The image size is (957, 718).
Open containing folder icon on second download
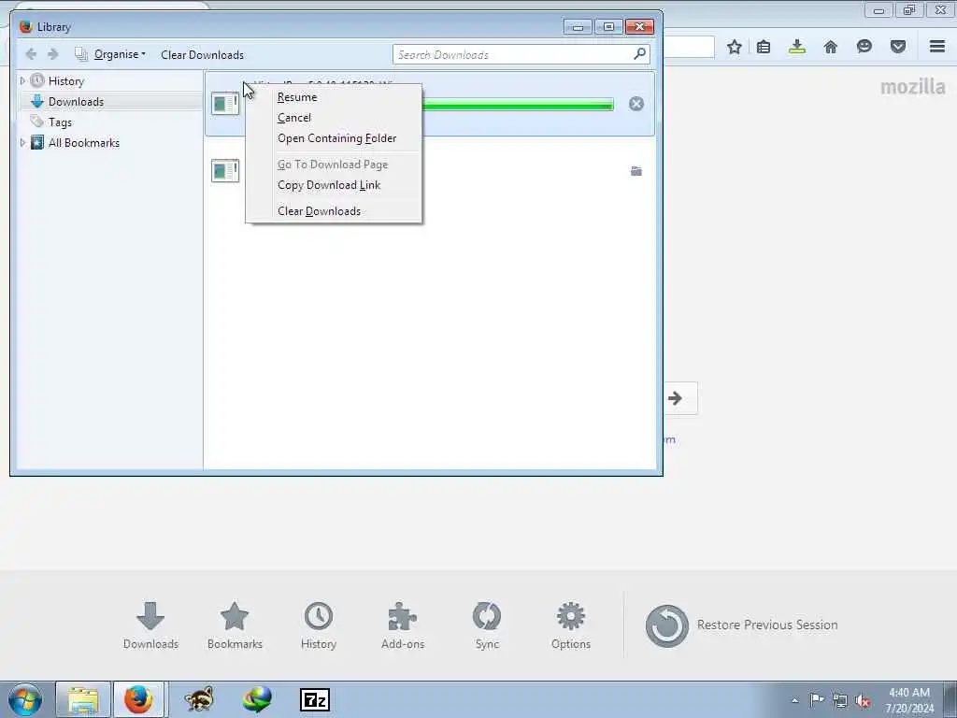click(636, 171)
